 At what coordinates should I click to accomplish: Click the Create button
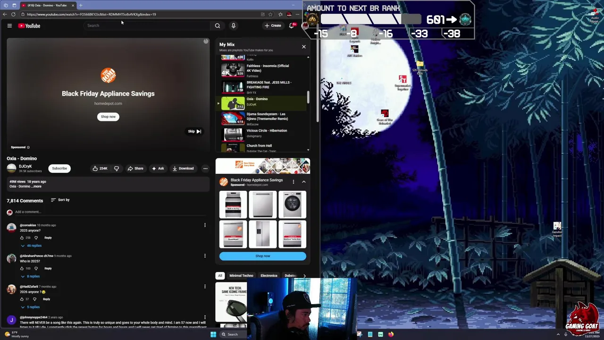point(273,25)
